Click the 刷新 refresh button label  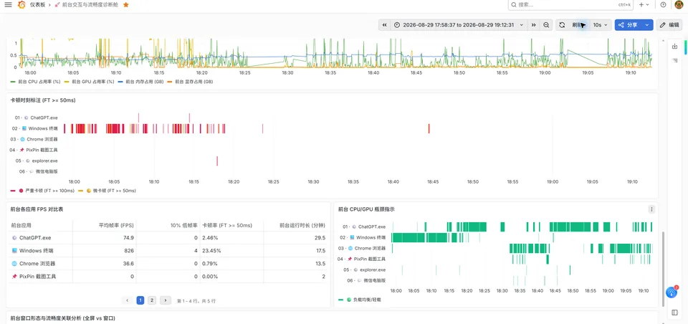click(577, 25)
